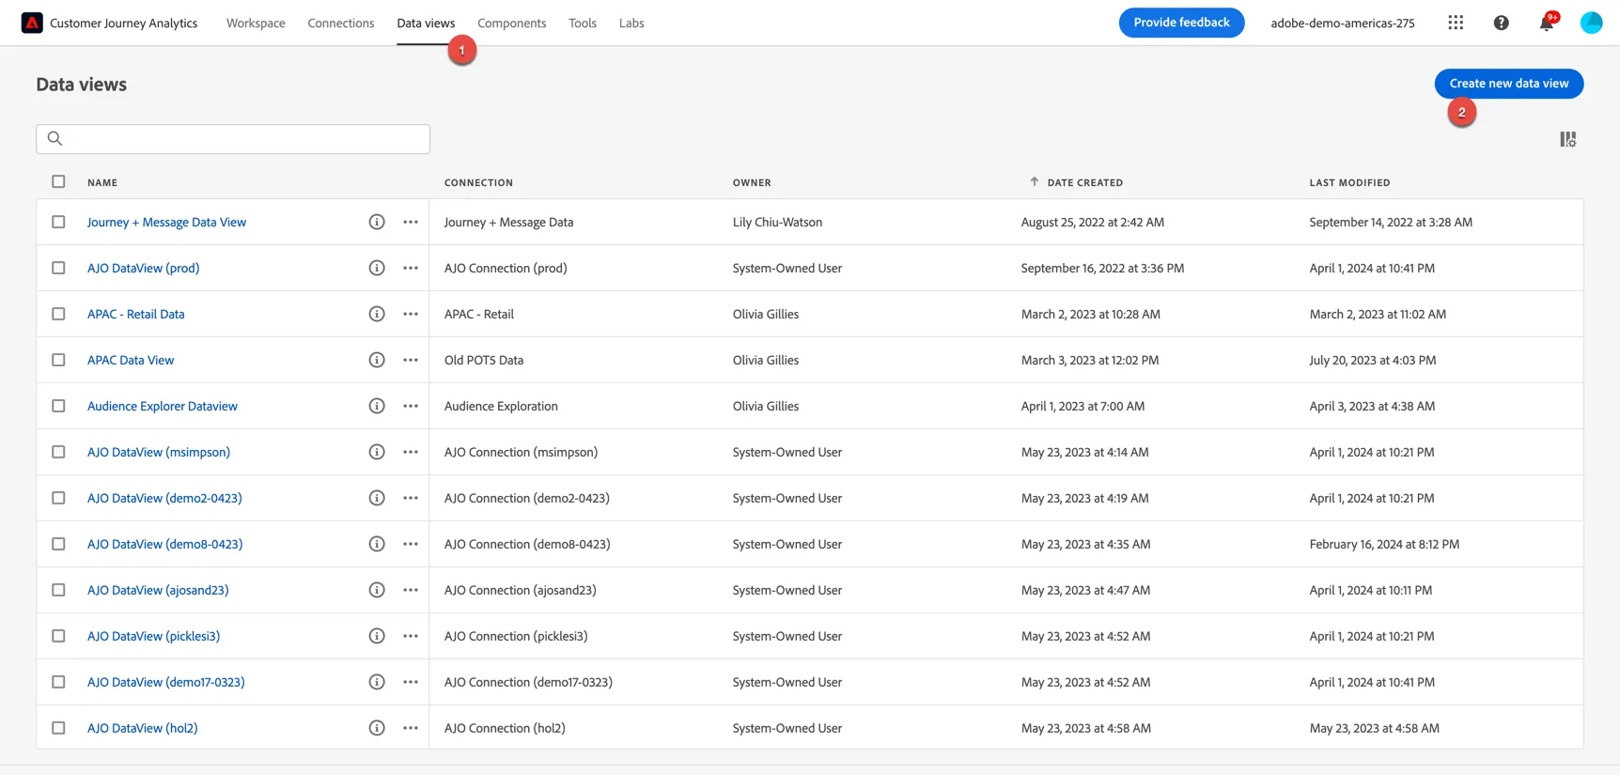Viewport: 1620px width, 775px height.
Task: Switch to the Connections tab
Action: click(x=341, y=23)
